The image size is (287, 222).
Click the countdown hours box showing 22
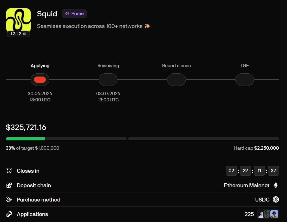click(245, 170)
